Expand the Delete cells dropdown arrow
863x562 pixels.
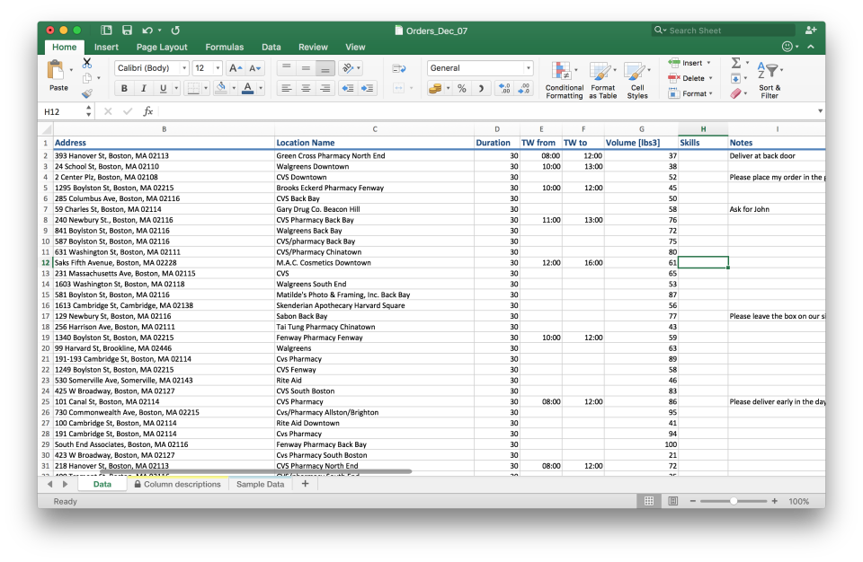click(711, 78)
